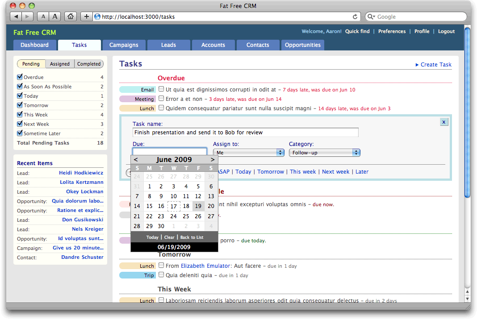Open the Heidi Hodkiewicz lead link

[81, 173]
